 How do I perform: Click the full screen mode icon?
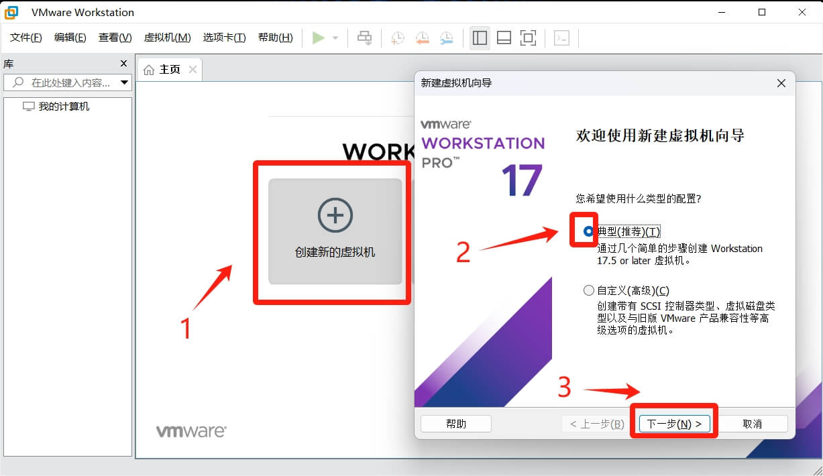[x=529, y=38]
